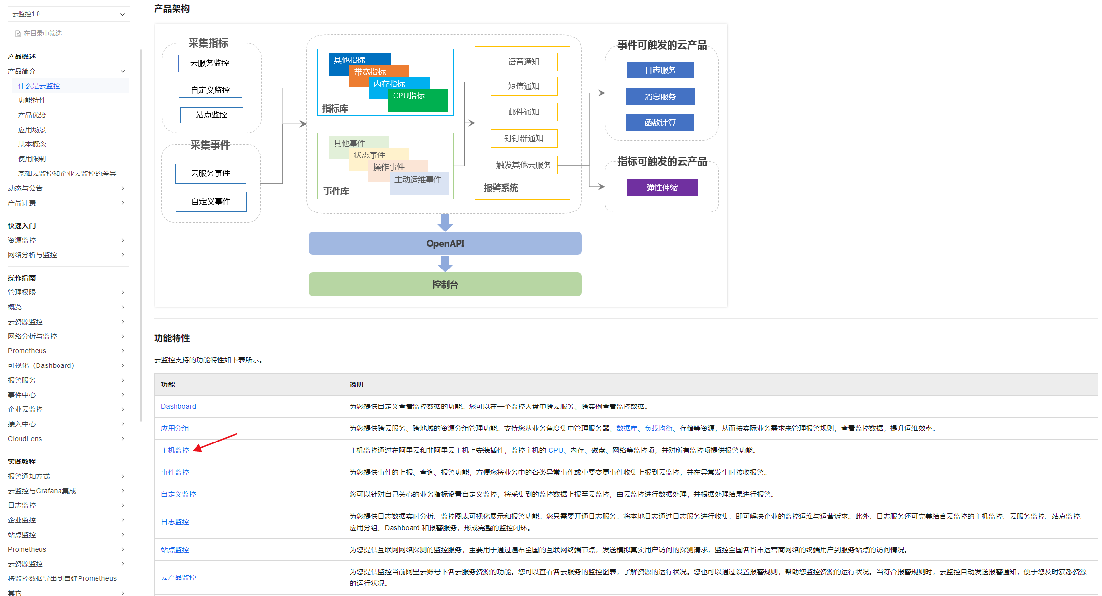Click the 产品架构 diagram image

tap(441, 166)
